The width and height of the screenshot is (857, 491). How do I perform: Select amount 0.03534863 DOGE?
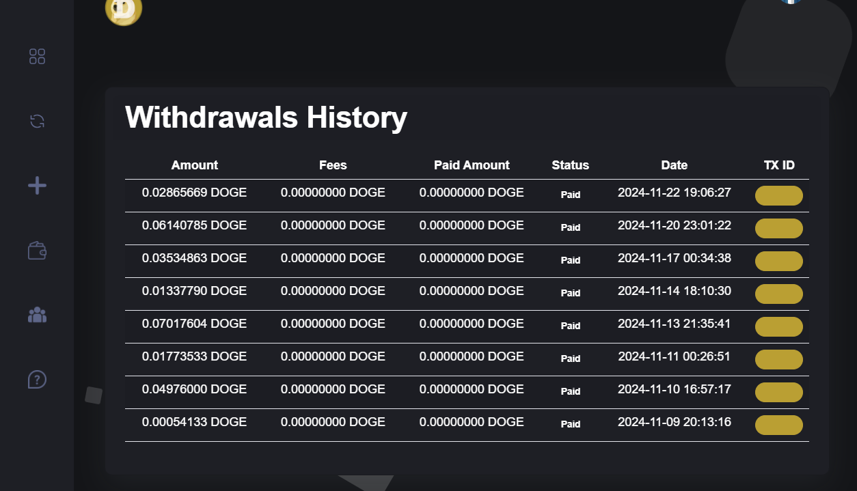pyautogui.click(x=194, y=258)
